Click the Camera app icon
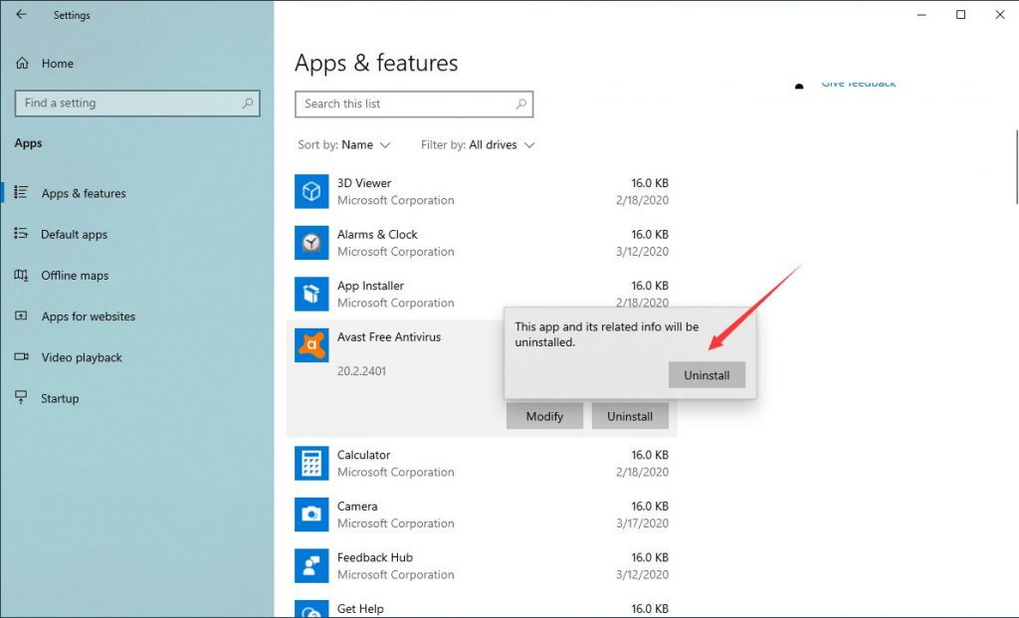Screen dimensions: 1019x618 311,515
